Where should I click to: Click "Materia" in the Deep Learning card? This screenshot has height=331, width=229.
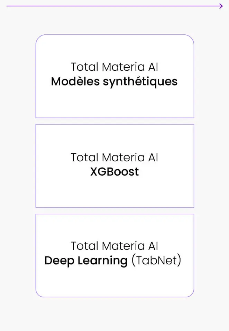click(119, 246)
